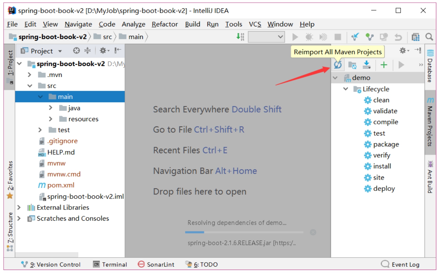442x275 pixels.
Task: Select the Maven deploy lifecycle goal
Action: (x=379, y=189)
